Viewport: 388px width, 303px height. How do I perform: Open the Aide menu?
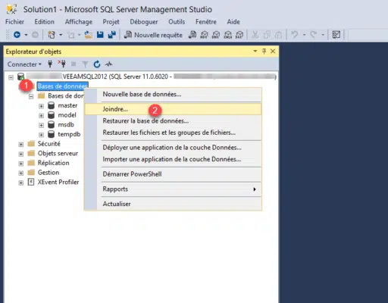click(233, 22)
